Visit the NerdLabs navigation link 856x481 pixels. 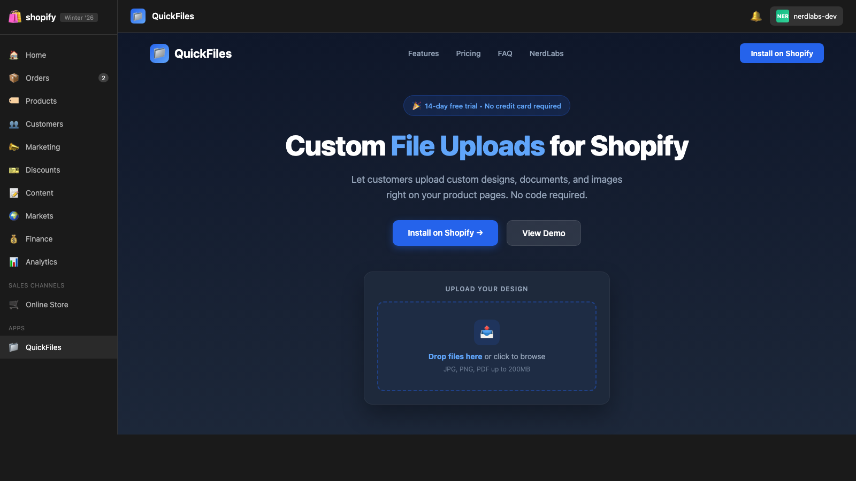[546, 53]
